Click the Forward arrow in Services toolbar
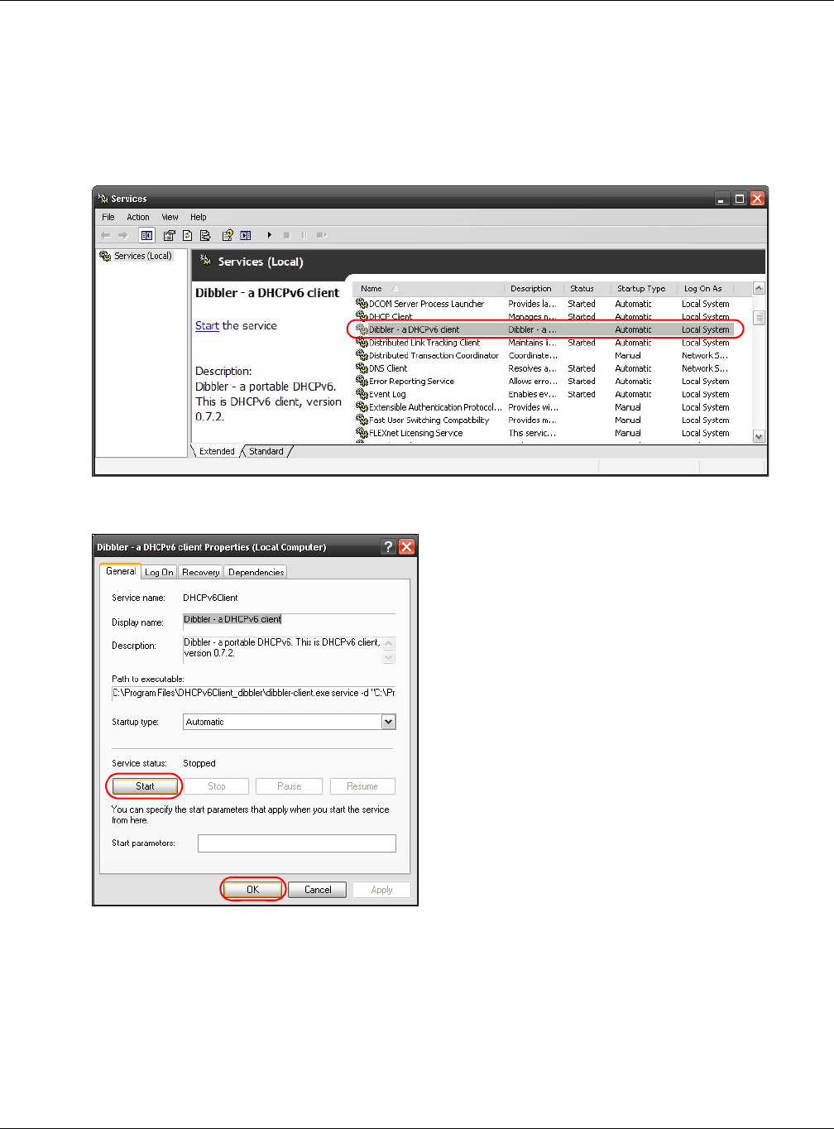This screenshot has height=1129, width=834. click(x=122, y=235)
